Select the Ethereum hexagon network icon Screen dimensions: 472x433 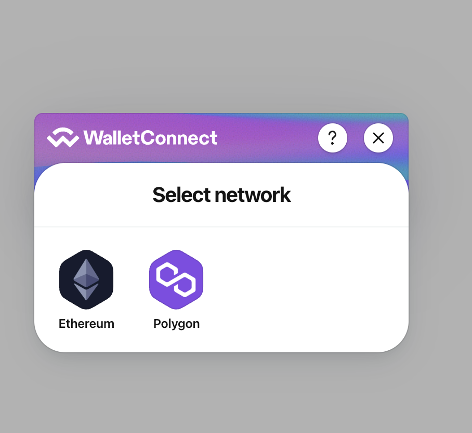[x=86, y=279]
